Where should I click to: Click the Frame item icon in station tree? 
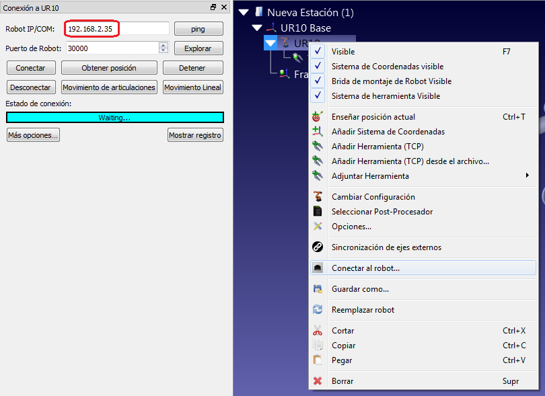coord(285,74)
